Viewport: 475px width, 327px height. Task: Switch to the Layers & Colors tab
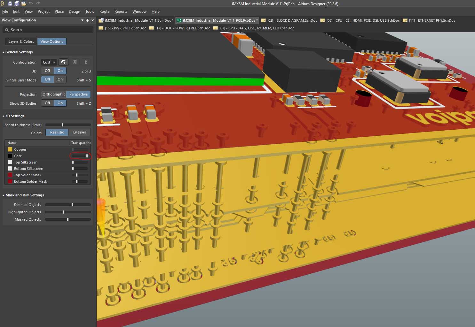(21, 42)
